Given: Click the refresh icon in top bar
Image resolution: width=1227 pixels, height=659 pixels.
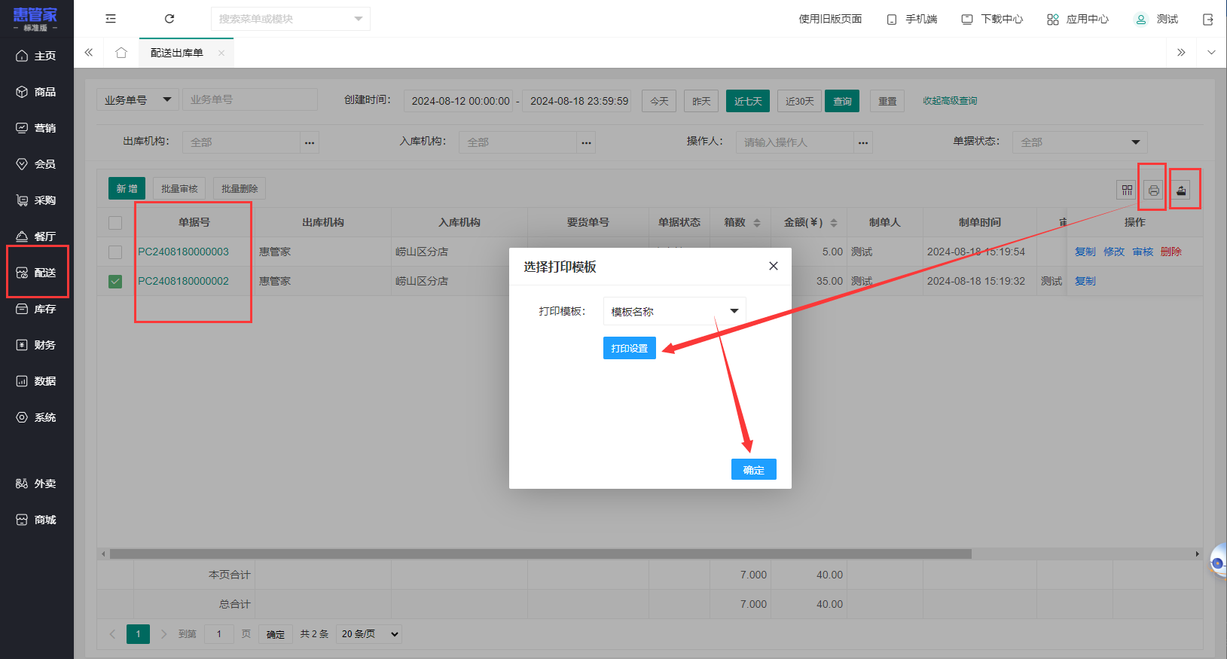Looking at the screenshot, I should pyautogui.click(x=169, y=19).
